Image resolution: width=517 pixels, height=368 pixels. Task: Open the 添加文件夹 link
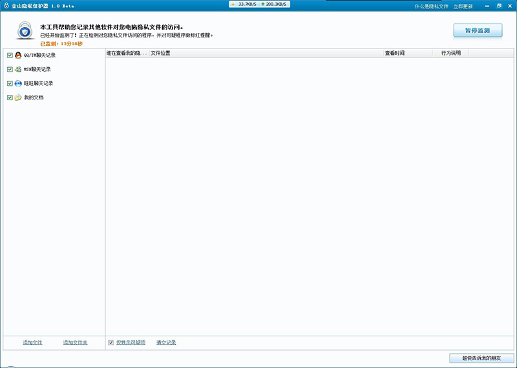click(x=75, y=343)
